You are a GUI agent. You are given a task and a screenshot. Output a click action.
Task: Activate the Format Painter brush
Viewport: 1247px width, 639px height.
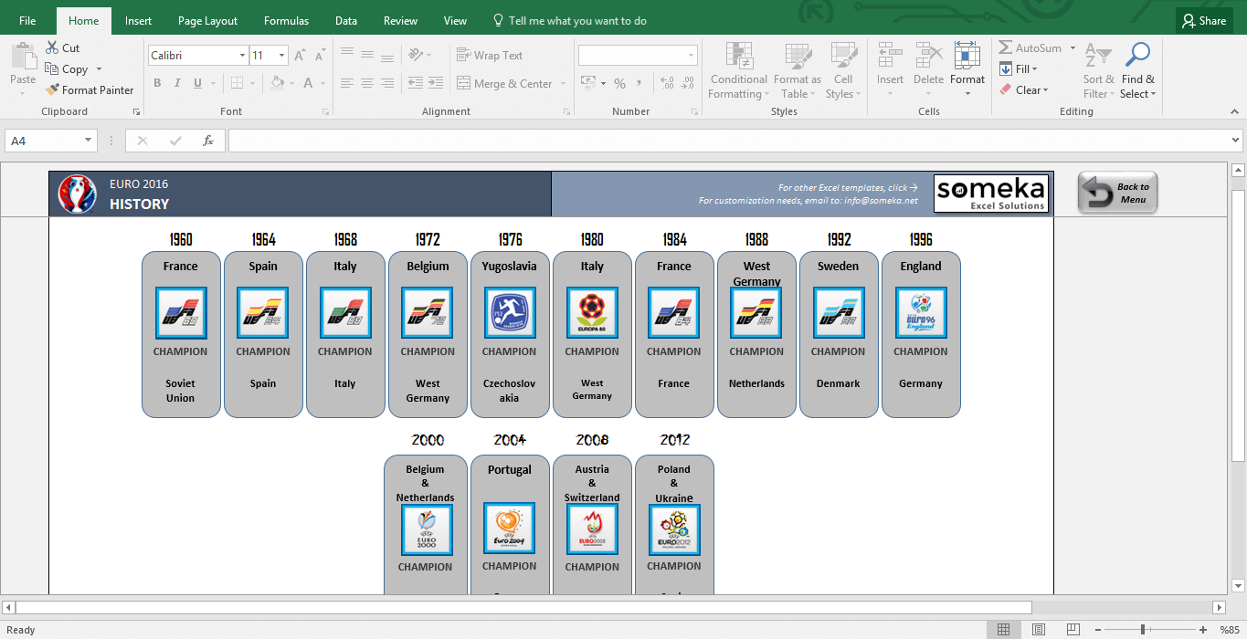tap(52, 90)
